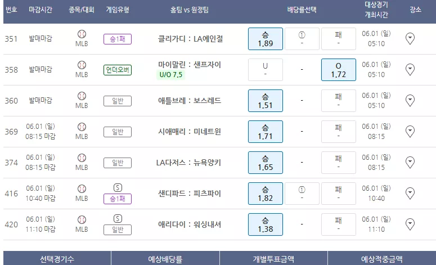Open venue location icon for match 358
Viewport: 436px width, 265px height.
coord(410,70)
